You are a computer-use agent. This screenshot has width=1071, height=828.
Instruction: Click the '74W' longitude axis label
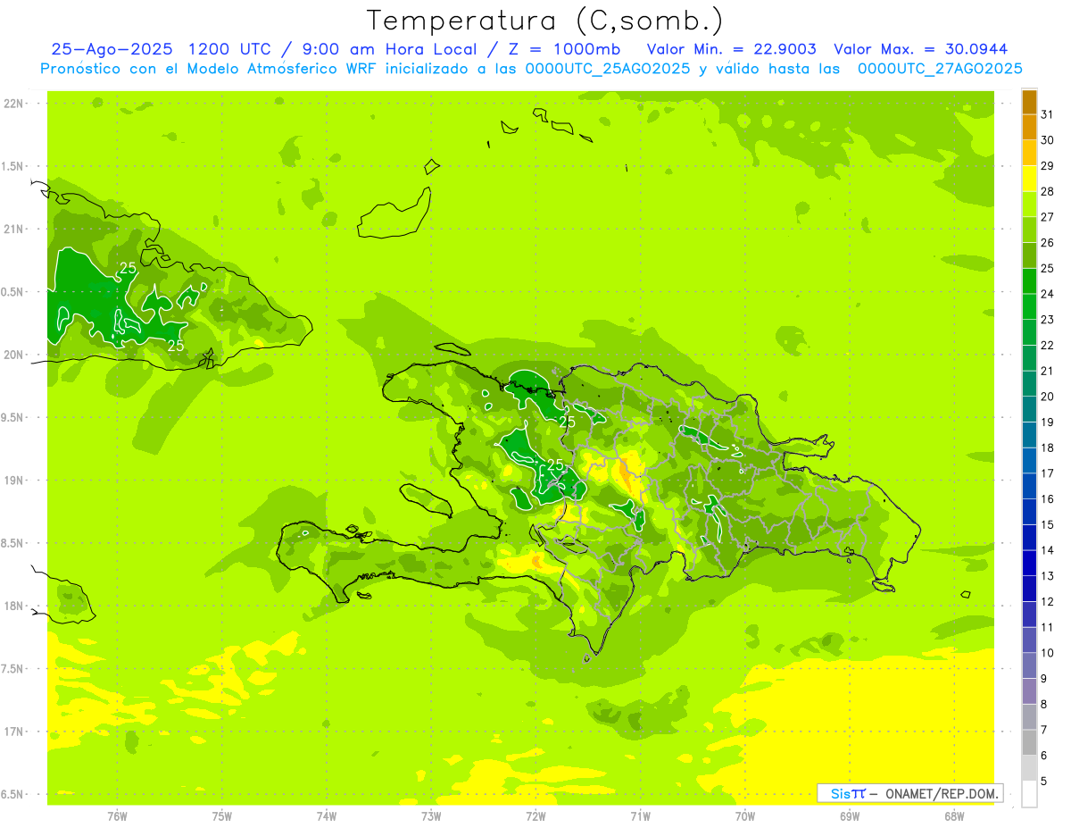pyautogui.click(x=326, y=815)
